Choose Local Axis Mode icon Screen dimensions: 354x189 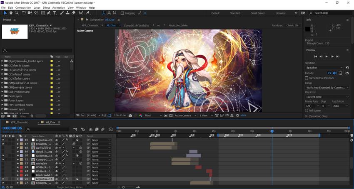(104, 13)
